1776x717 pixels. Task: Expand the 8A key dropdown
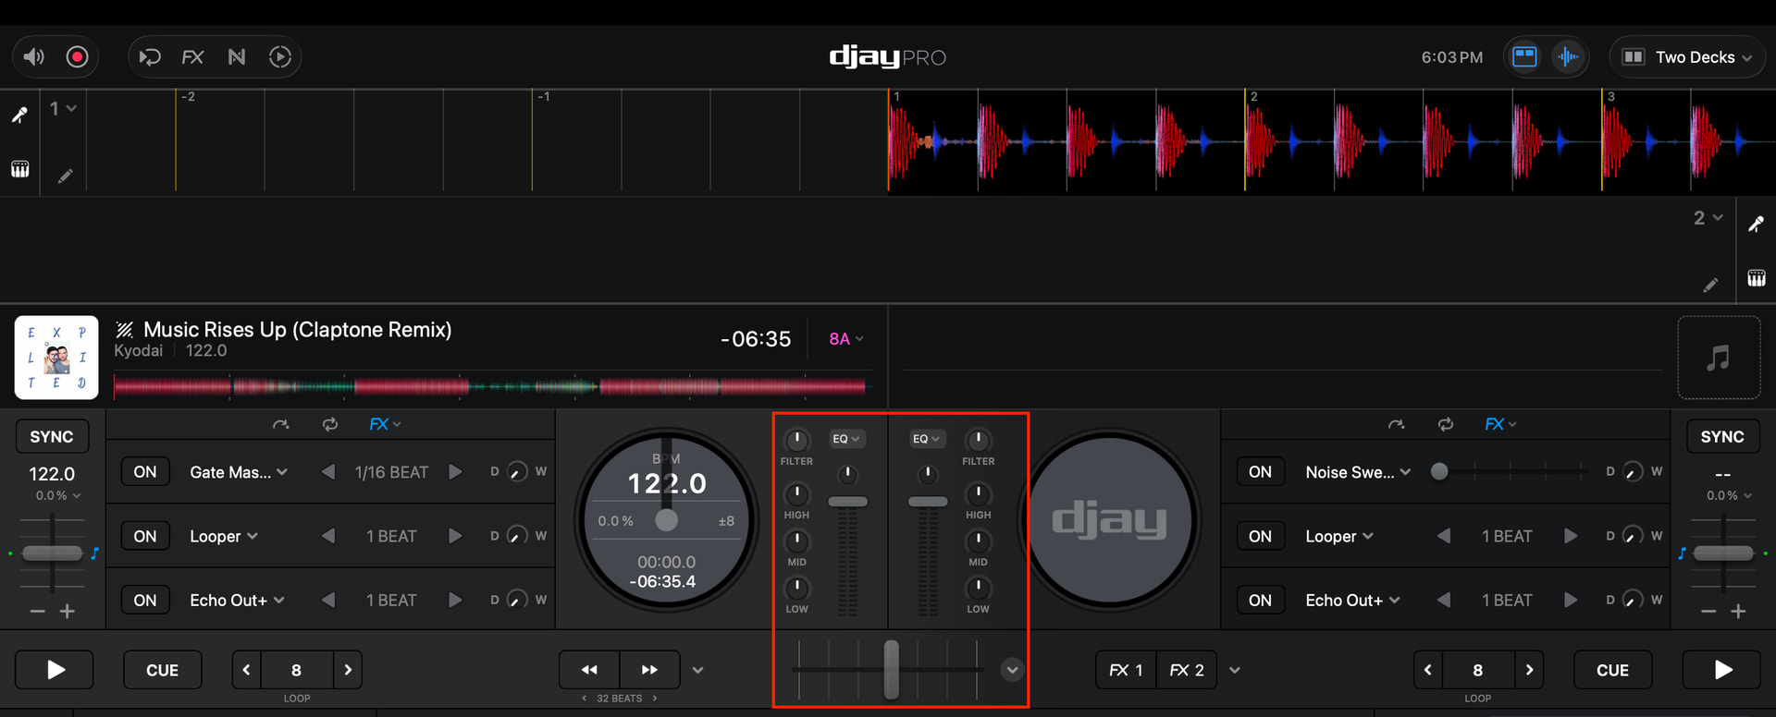(x=845, y=339)
